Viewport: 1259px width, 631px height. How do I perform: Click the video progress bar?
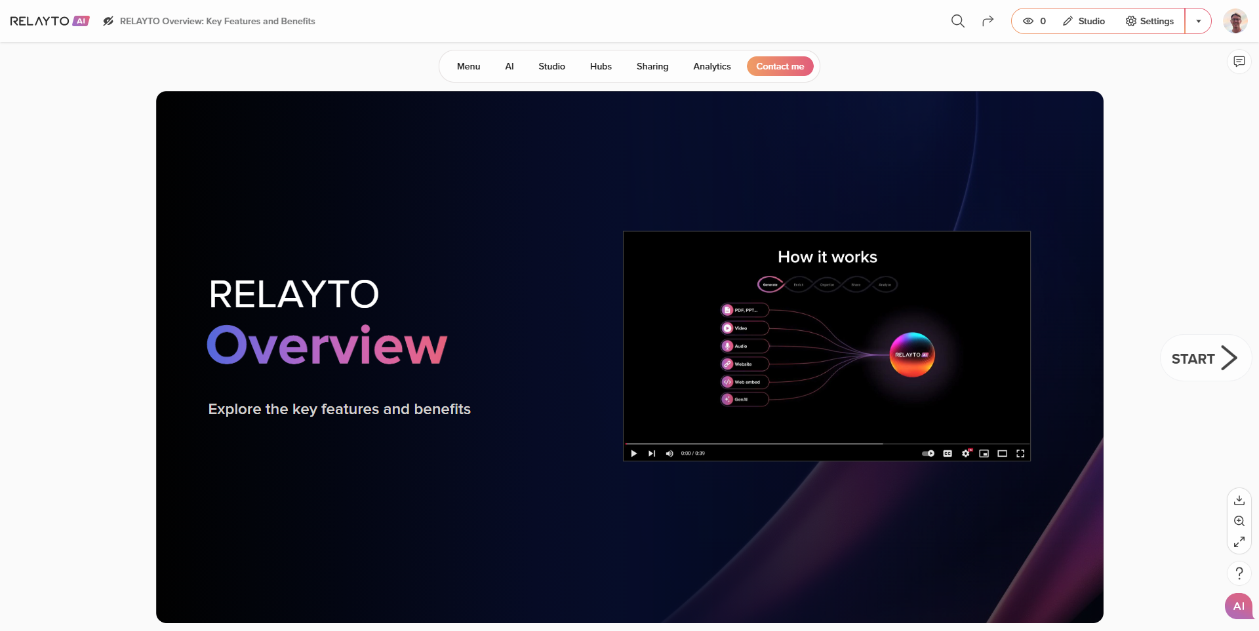(827, 444)
